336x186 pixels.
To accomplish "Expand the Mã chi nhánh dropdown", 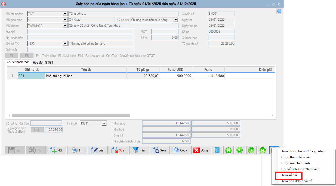I will click(x=65, y=14).
